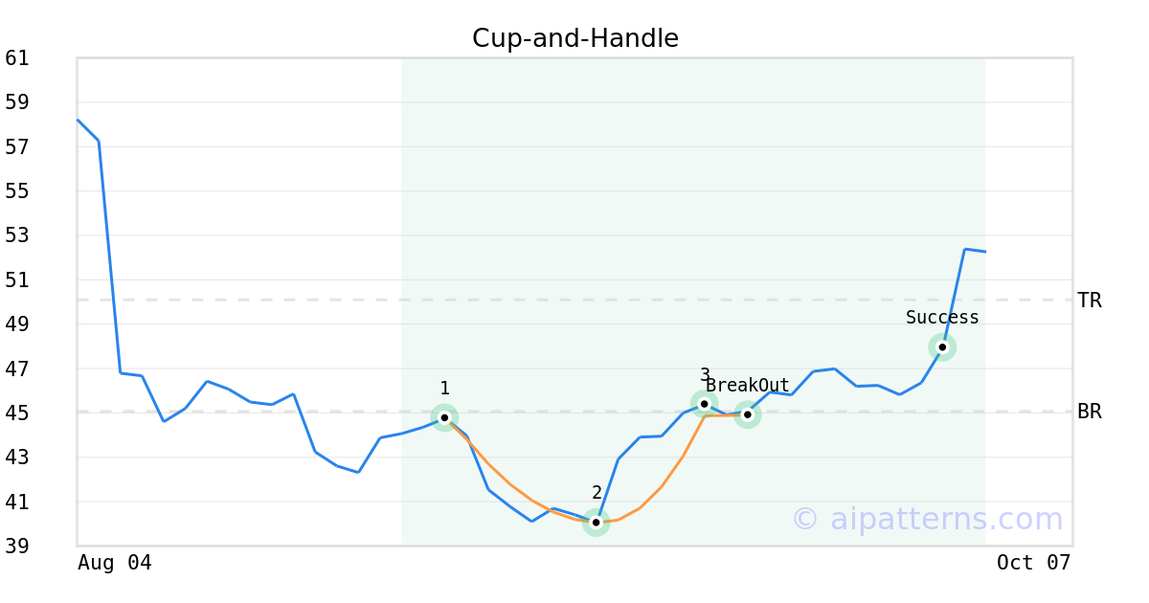1149x603 pixels.
Task: Click pattern point marker 2 at cup bottom
Action: tap(596, 523)
